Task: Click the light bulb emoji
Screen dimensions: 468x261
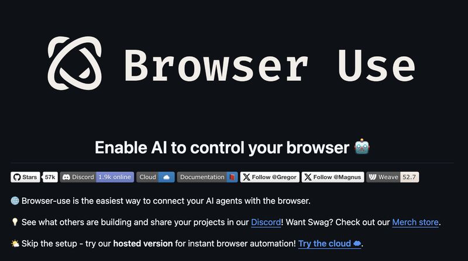Action: [15, 222]
